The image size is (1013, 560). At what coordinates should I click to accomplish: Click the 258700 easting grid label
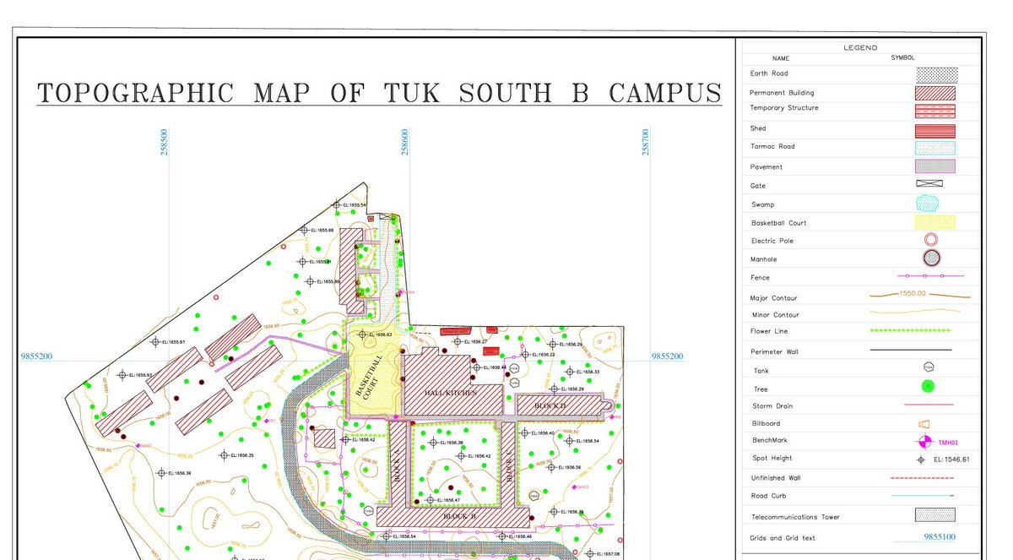point(646,142)
